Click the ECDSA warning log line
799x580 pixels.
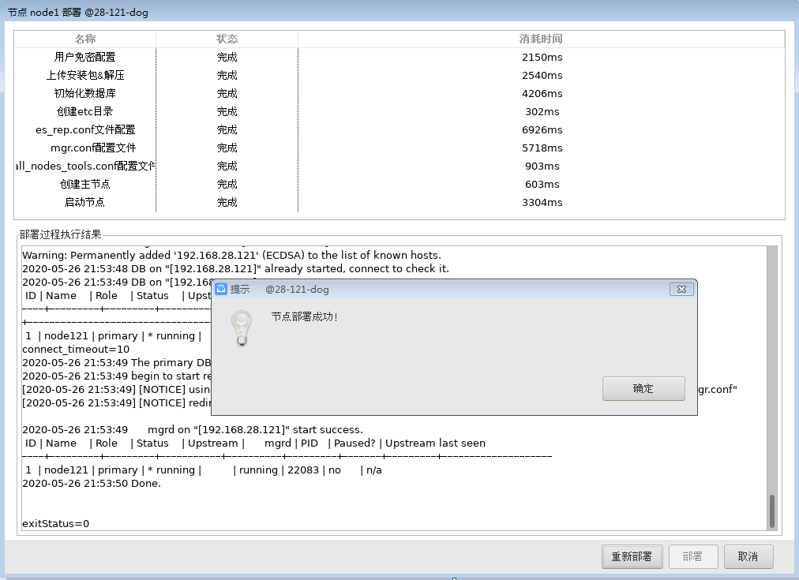point(232,255)
